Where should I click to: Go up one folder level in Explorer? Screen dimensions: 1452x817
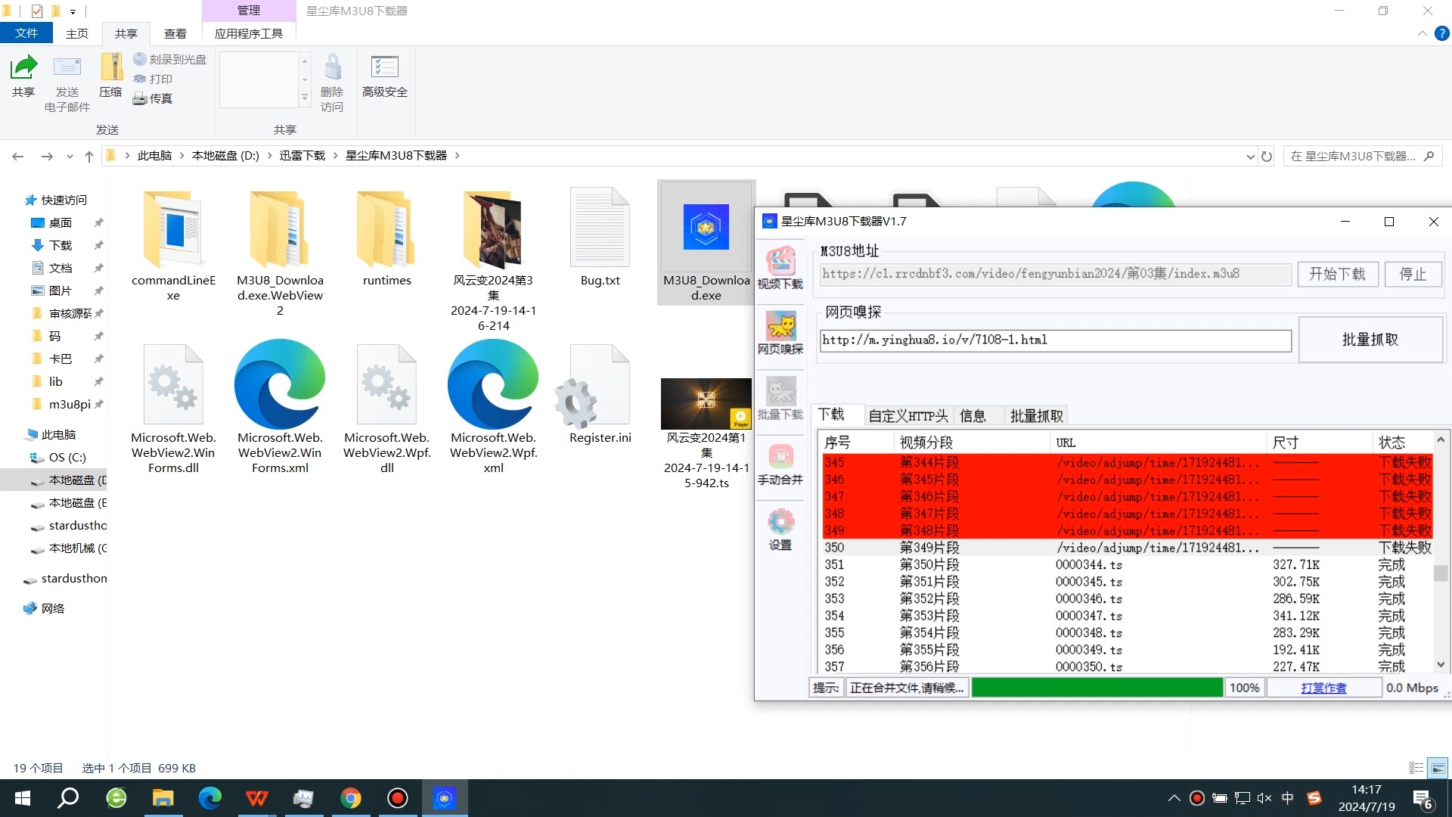click(89, 157)
